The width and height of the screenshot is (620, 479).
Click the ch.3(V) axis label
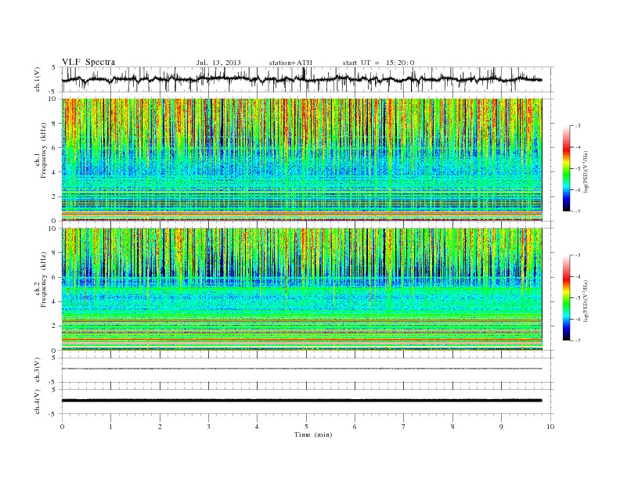coord(38,369)
